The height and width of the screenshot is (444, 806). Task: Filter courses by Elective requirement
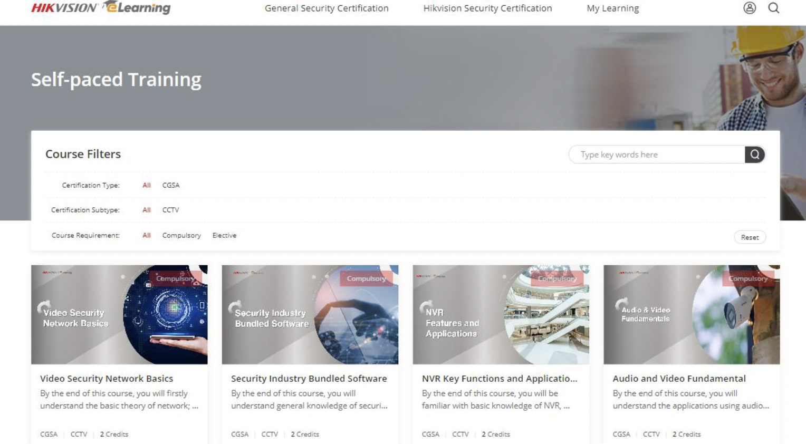pos(224,236)
